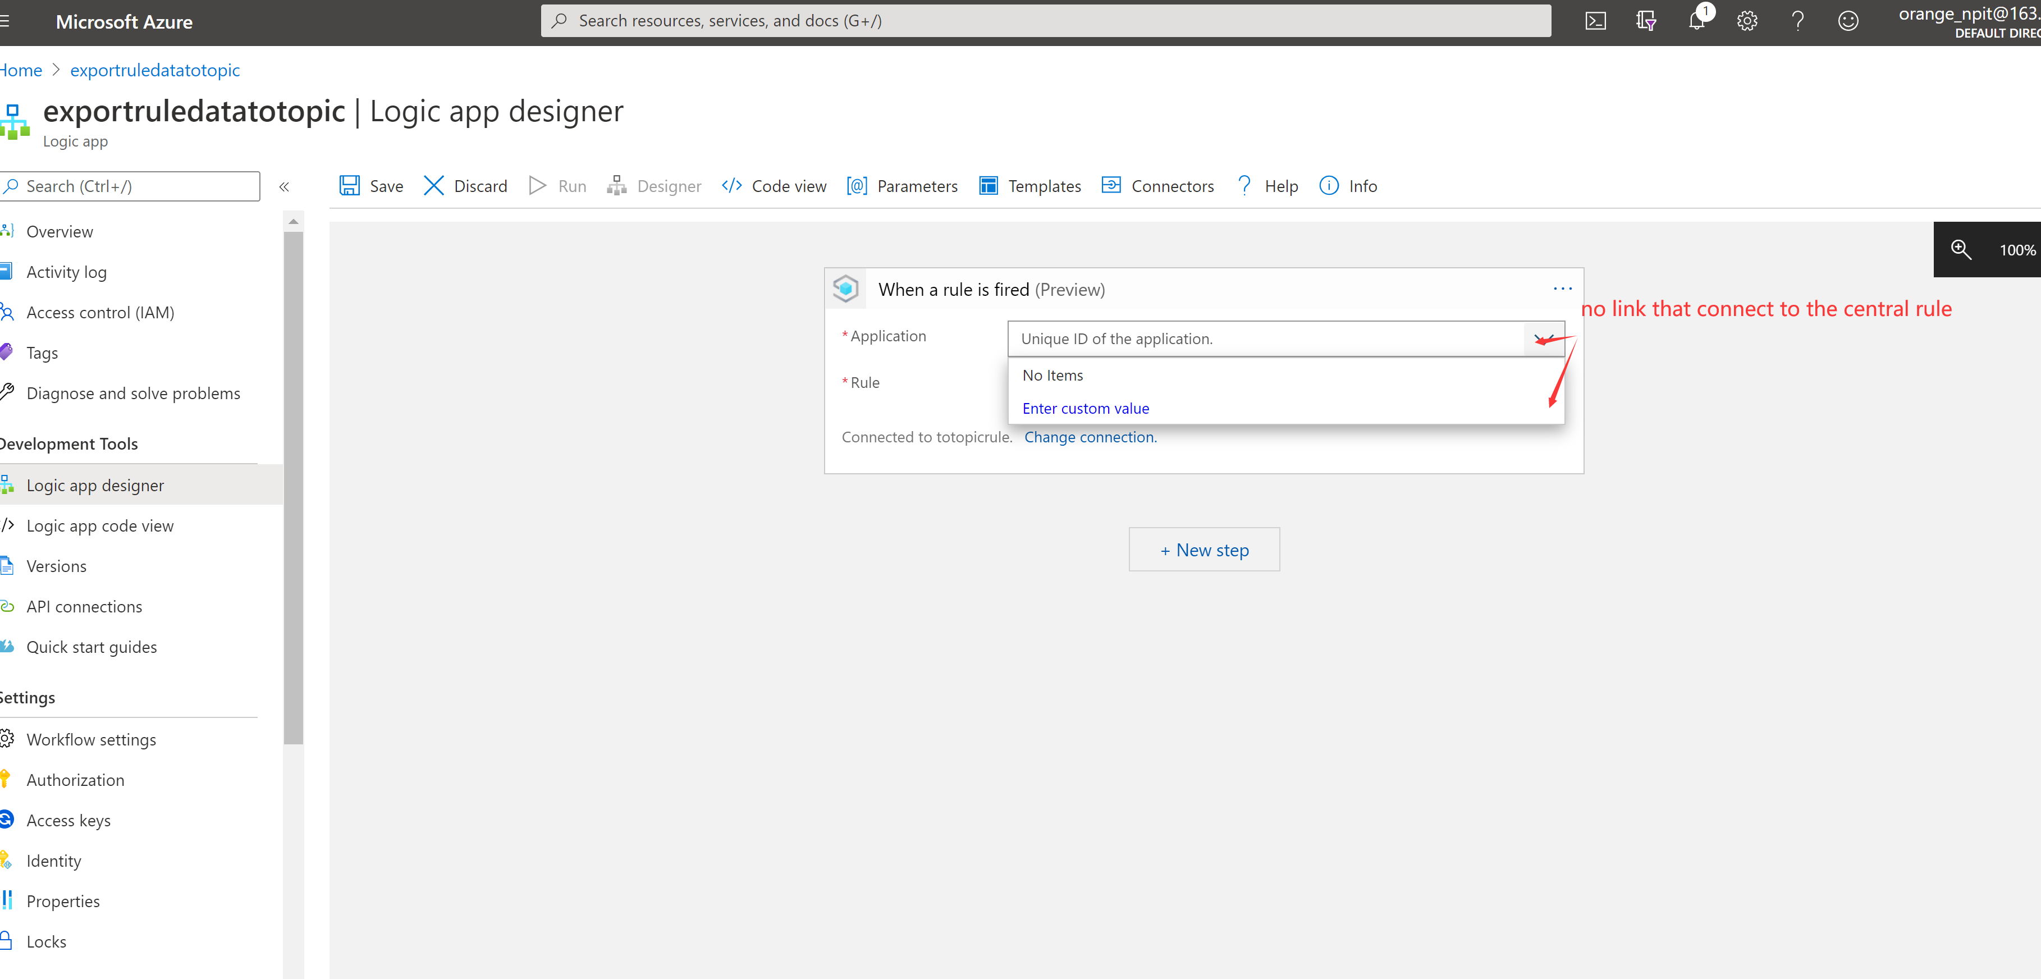Open the notifications bell
Screen dimensions: 2041x979
[x=1696, y=21]
